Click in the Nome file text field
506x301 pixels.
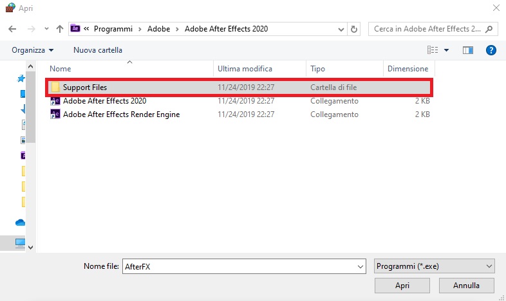click(x=239, y=266)
